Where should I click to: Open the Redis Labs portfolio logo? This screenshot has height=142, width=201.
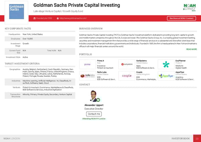pos(87,76)
